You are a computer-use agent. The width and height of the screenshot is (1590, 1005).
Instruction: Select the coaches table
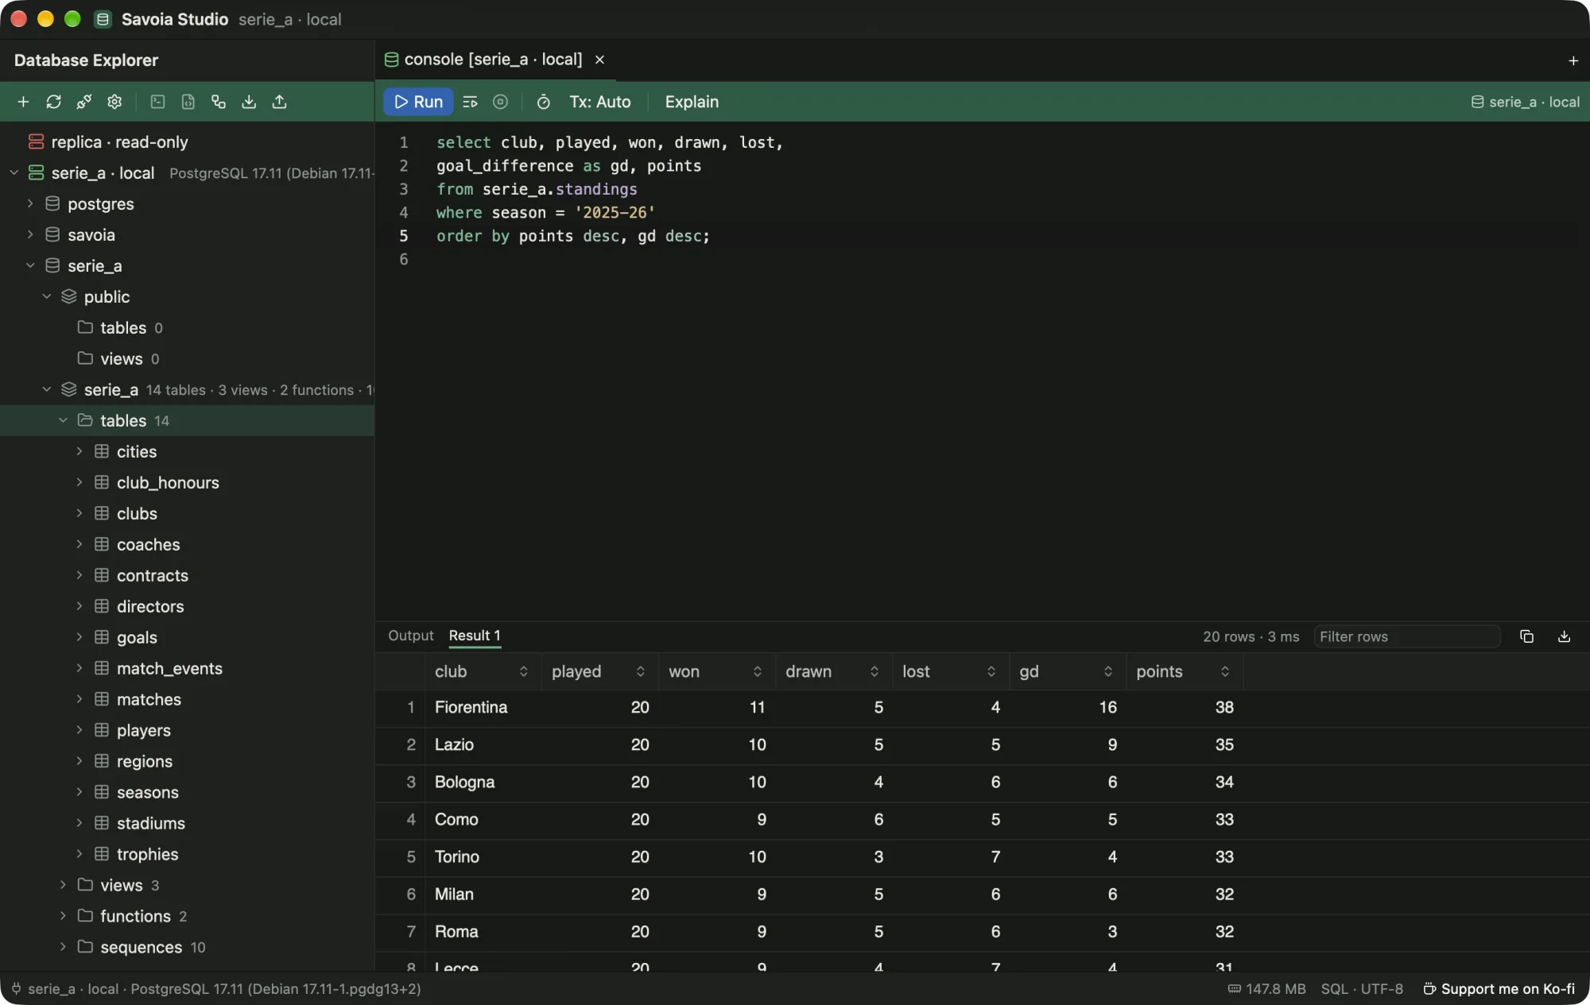click(x=187, y=544)
